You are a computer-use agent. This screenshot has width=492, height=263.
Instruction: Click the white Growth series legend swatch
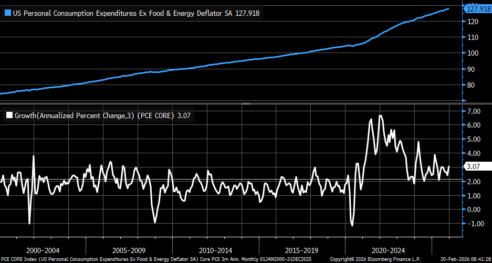coord(9,115)
